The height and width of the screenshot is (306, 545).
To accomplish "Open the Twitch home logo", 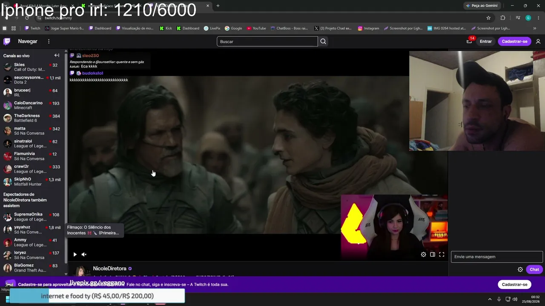I will pos(7,41).
